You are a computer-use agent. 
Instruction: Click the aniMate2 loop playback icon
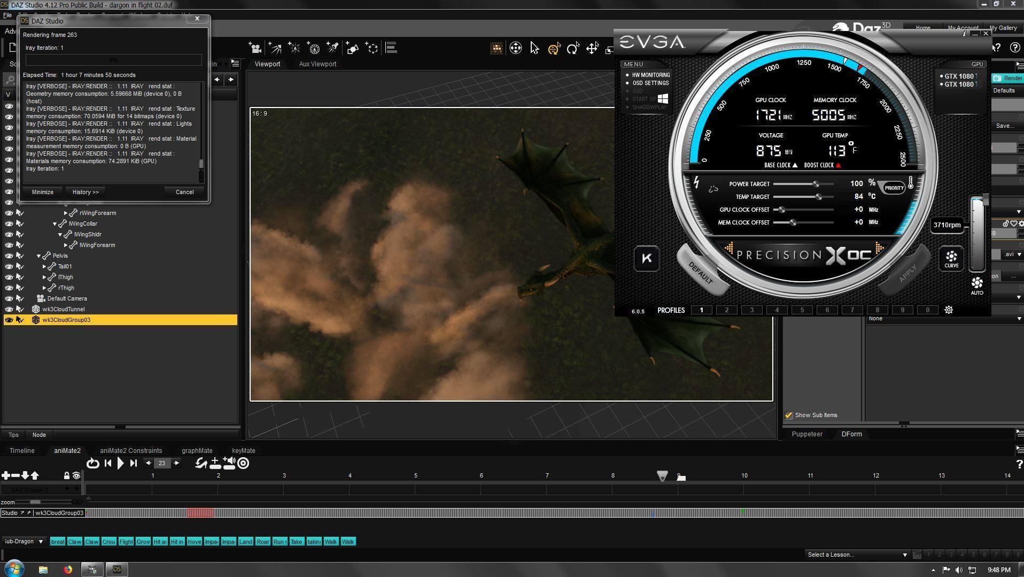tap(92, 463)
